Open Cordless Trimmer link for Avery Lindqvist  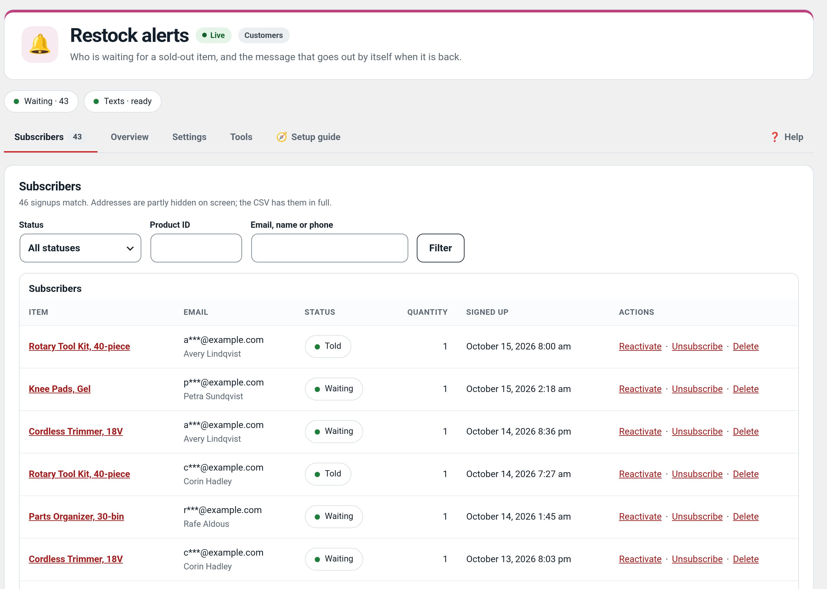click(x=76, y=431)
